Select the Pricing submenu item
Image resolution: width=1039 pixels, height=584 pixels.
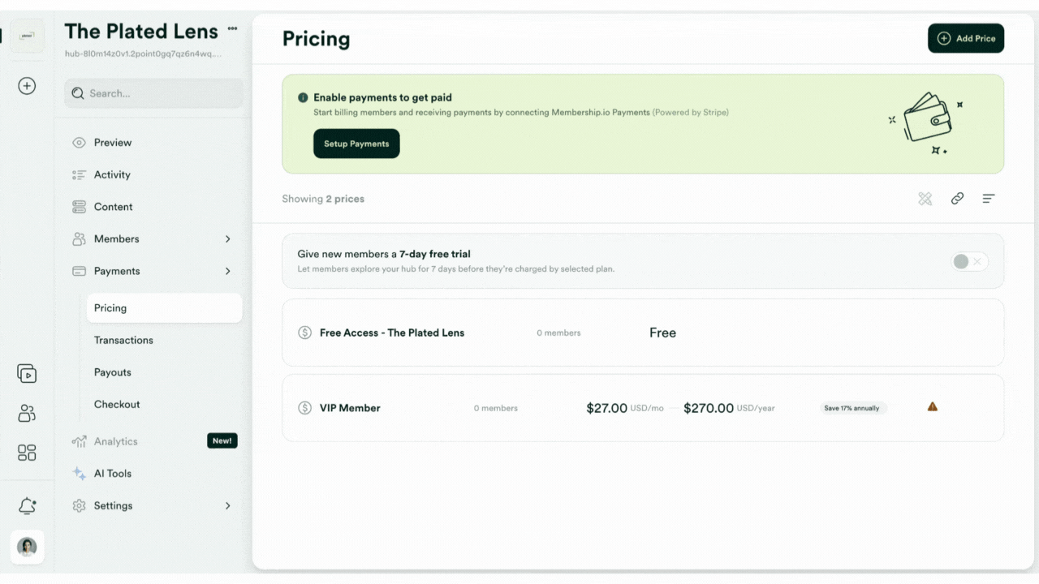tap(165, 308)
